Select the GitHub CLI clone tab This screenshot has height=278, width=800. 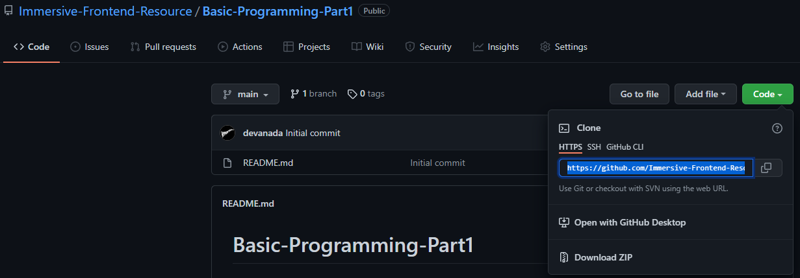(625, 147)
